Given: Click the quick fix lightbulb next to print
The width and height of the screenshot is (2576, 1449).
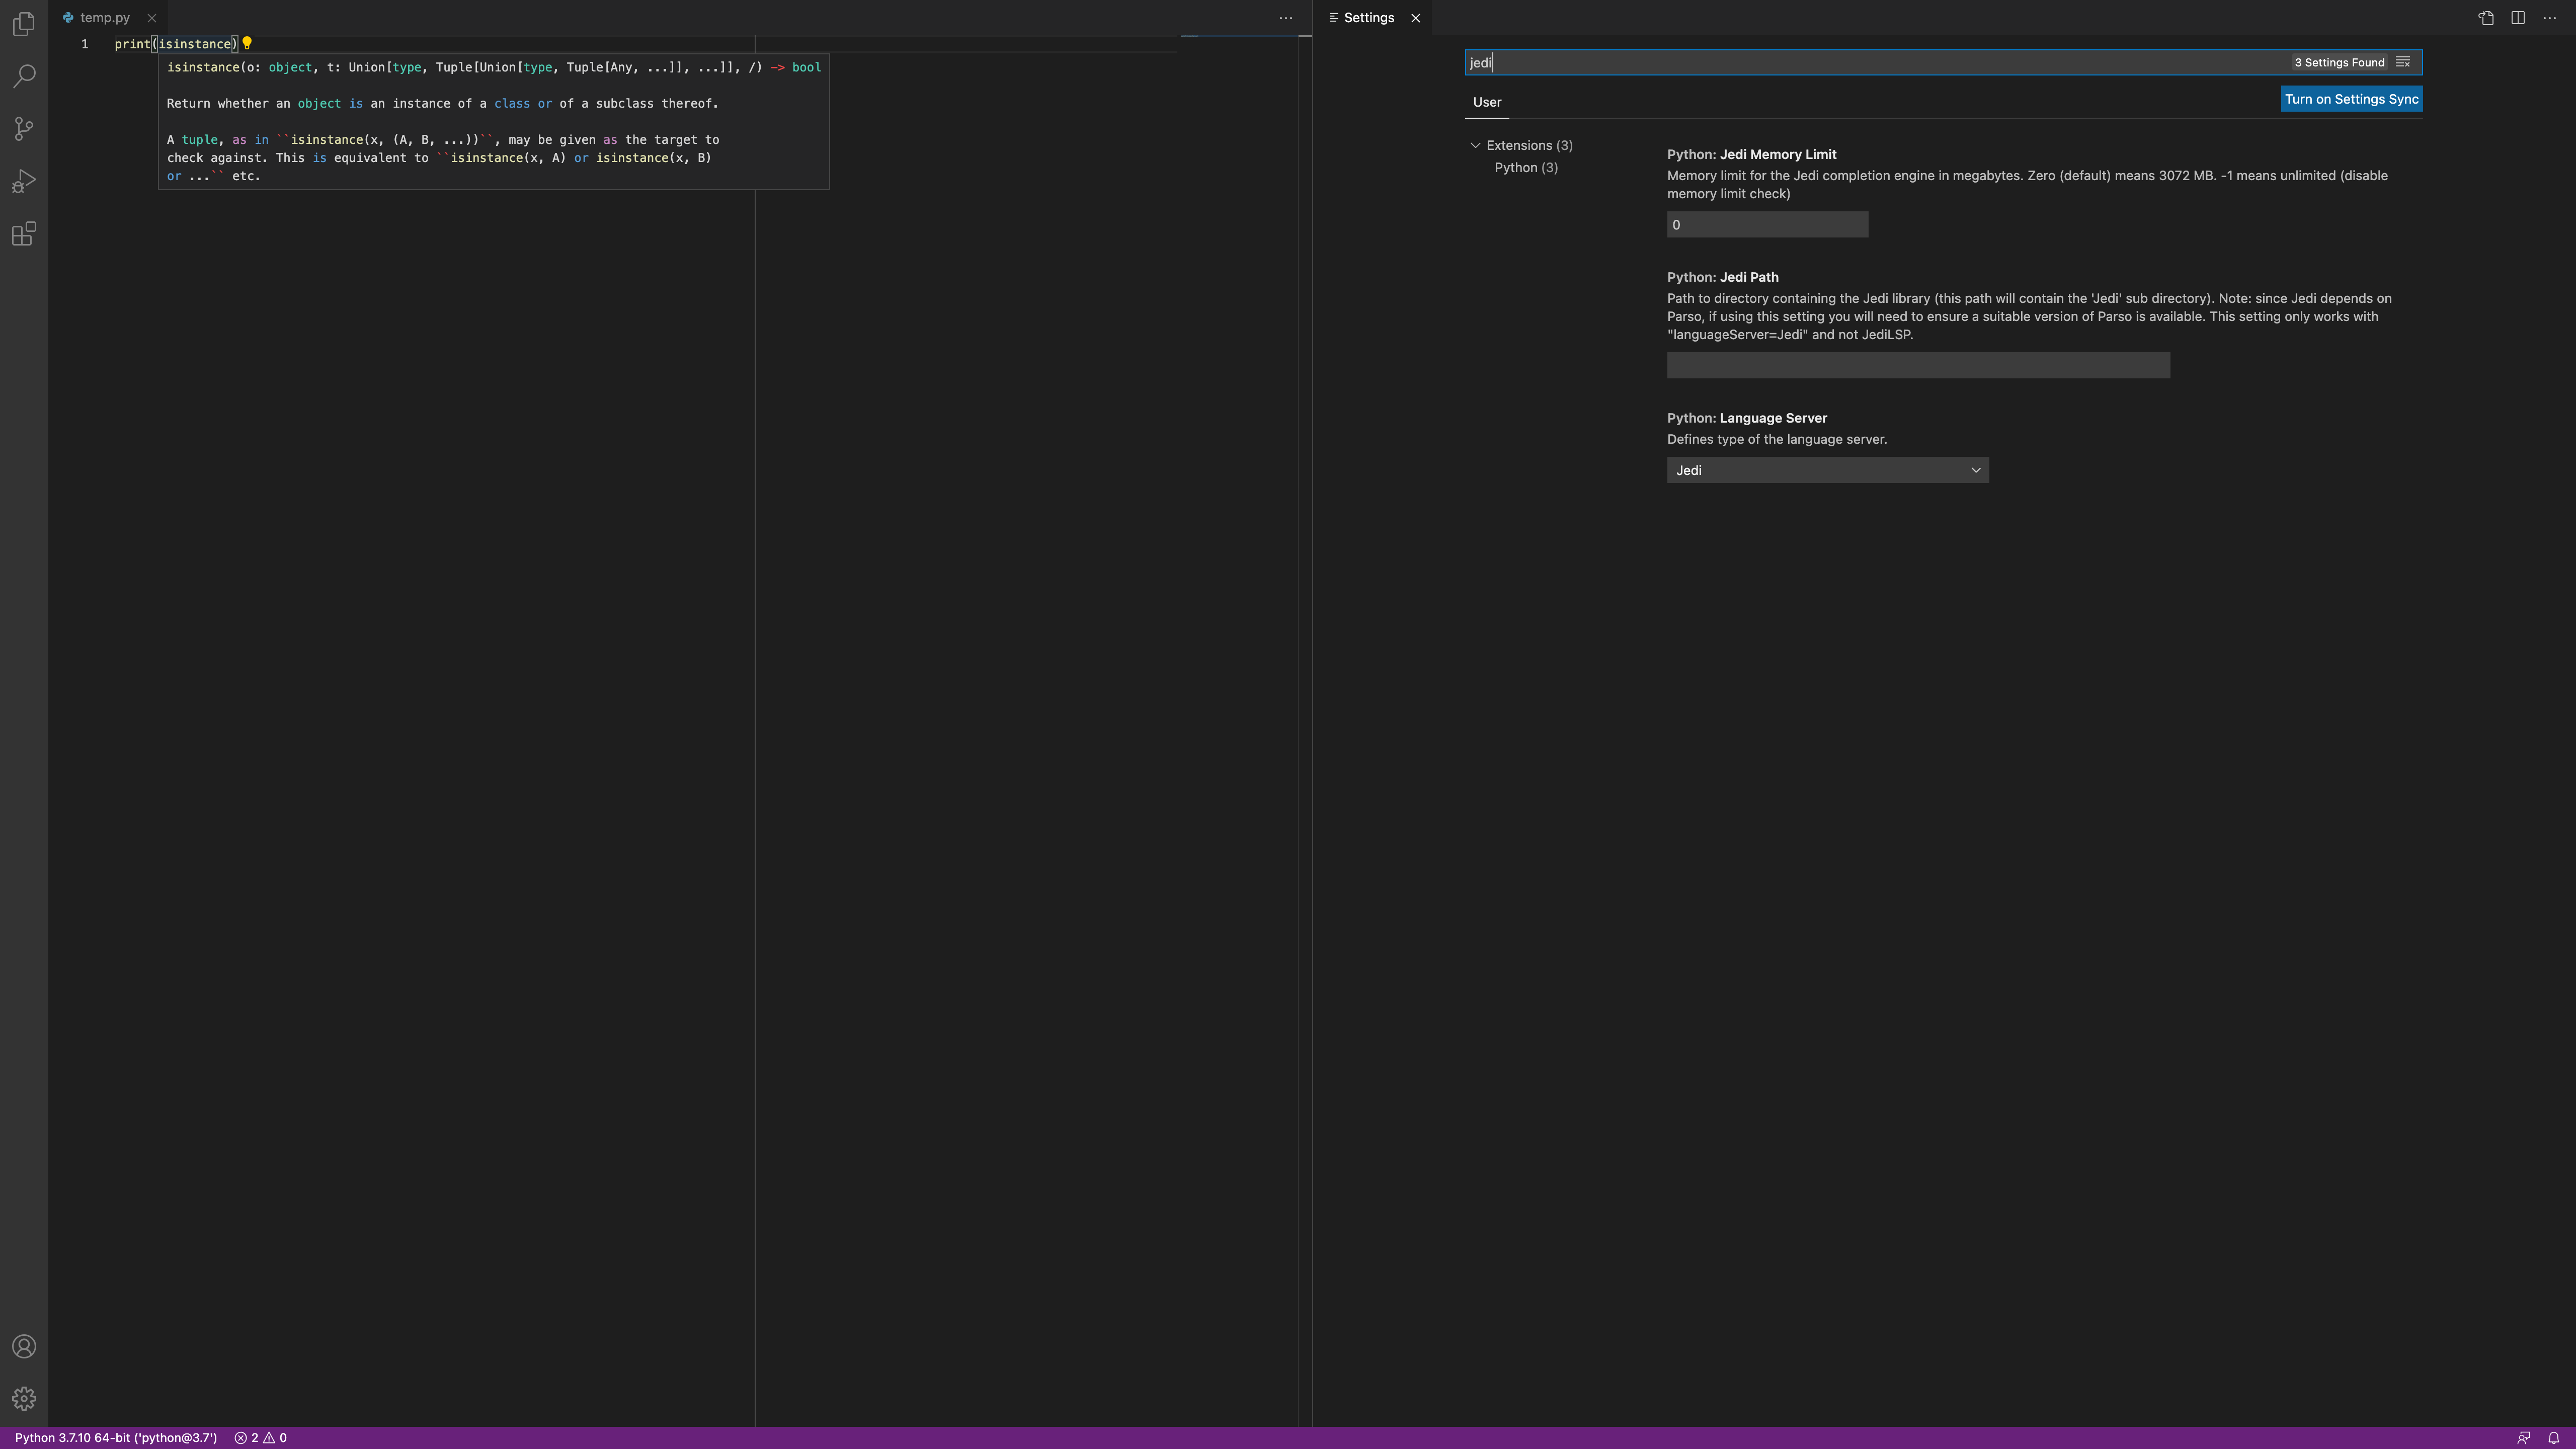Looking at the screenshot, I should (x=247, y=43).
